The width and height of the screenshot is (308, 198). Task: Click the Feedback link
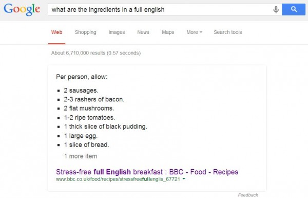point(248,195)
